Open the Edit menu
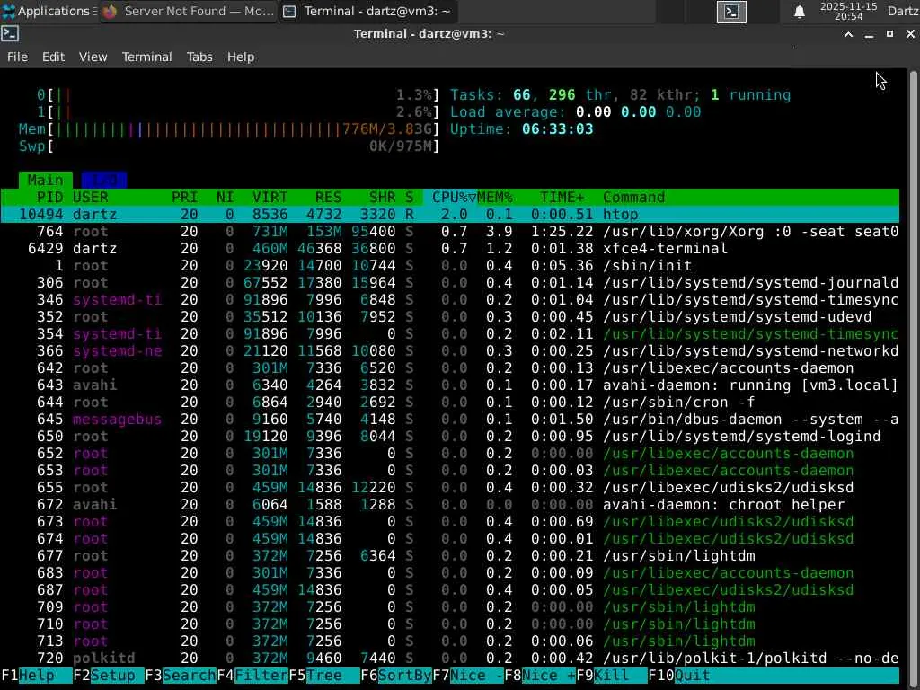Viewport: 920px width, 690px height. pos(53,57)
